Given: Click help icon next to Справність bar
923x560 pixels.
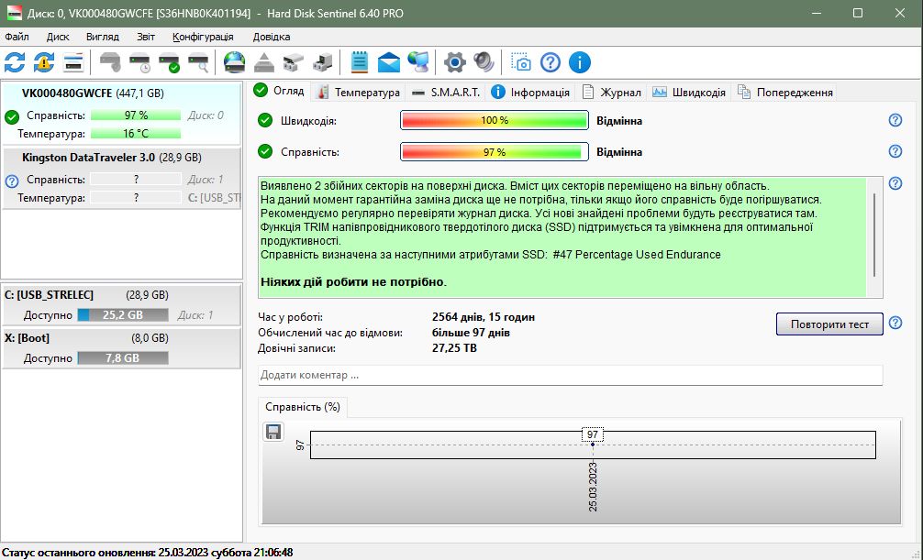Looking at the screenshot, I should click(x=895, y=152).
